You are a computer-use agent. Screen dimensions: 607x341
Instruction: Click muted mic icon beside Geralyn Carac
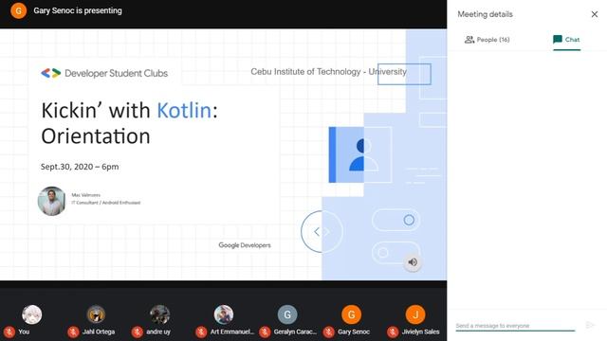[265, 332]
